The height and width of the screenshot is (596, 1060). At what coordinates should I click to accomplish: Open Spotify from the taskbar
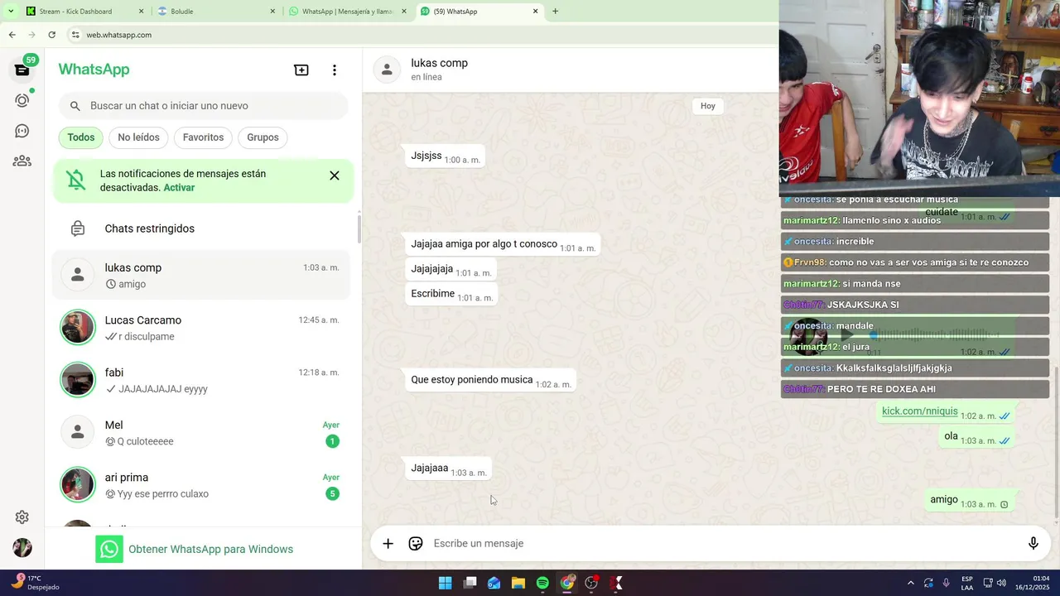[x=542, y=583]
